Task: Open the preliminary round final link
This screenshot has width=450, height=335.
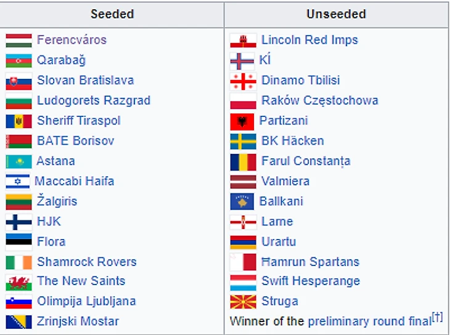Action: [x=369, y=321]
